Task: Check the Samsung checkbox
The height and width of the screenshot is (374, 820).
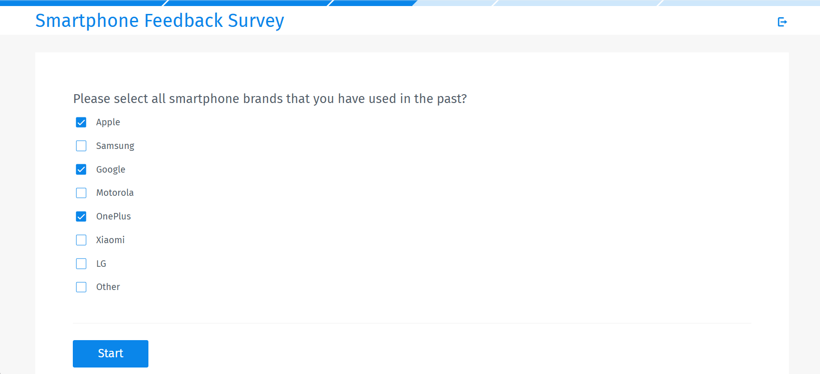Action: point(81,146)
